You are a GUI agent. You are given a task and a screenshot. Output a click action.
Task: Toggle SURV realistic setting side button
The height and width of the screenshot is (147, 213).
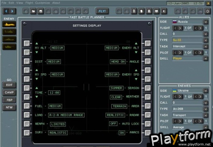click(27, 133)
